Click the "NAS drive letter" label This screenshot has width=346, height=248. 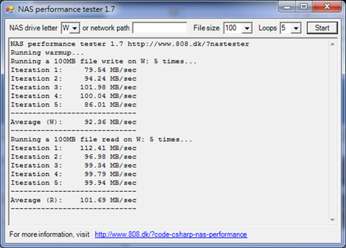click(x=33, y=28)
